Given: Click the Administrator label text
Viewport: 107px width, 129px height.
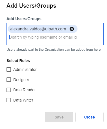Looking at the screenshot, I should (25, 69).
